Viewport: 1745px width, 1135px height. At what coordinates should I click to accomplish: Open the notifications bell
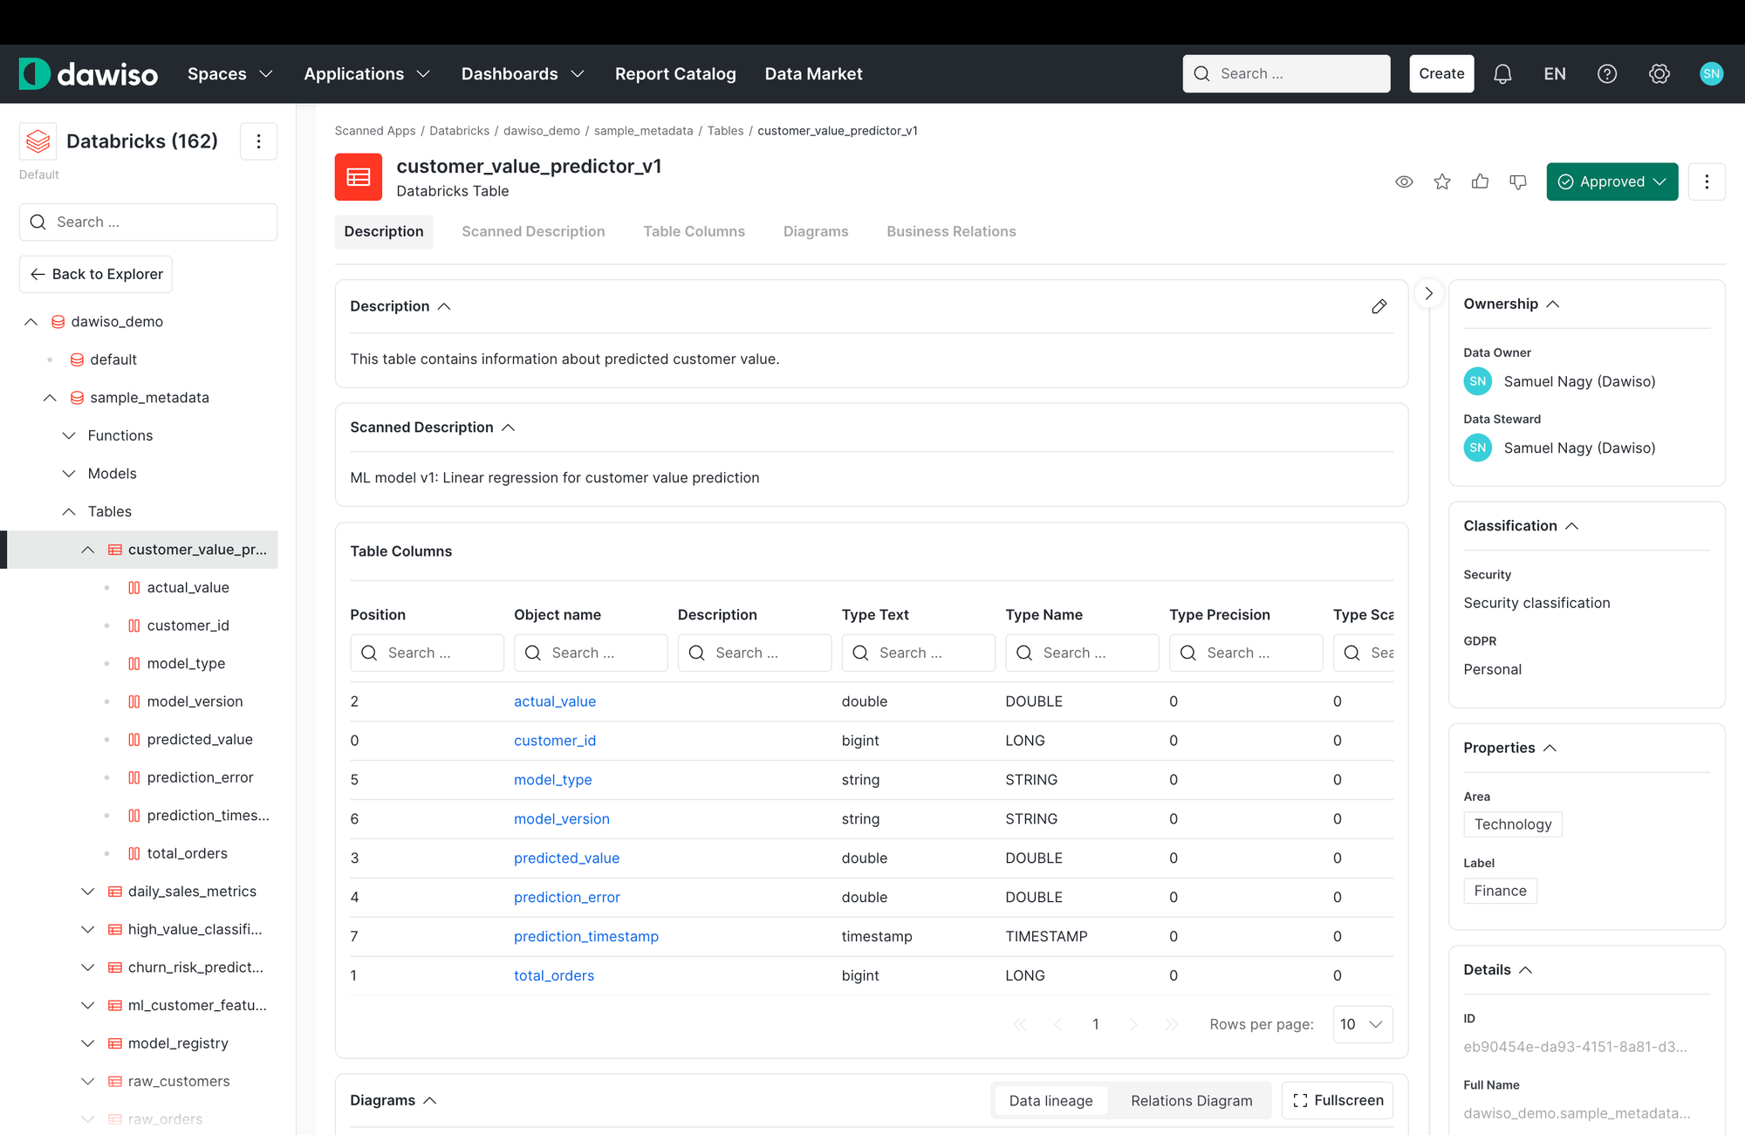click(x=1502, y=74)
